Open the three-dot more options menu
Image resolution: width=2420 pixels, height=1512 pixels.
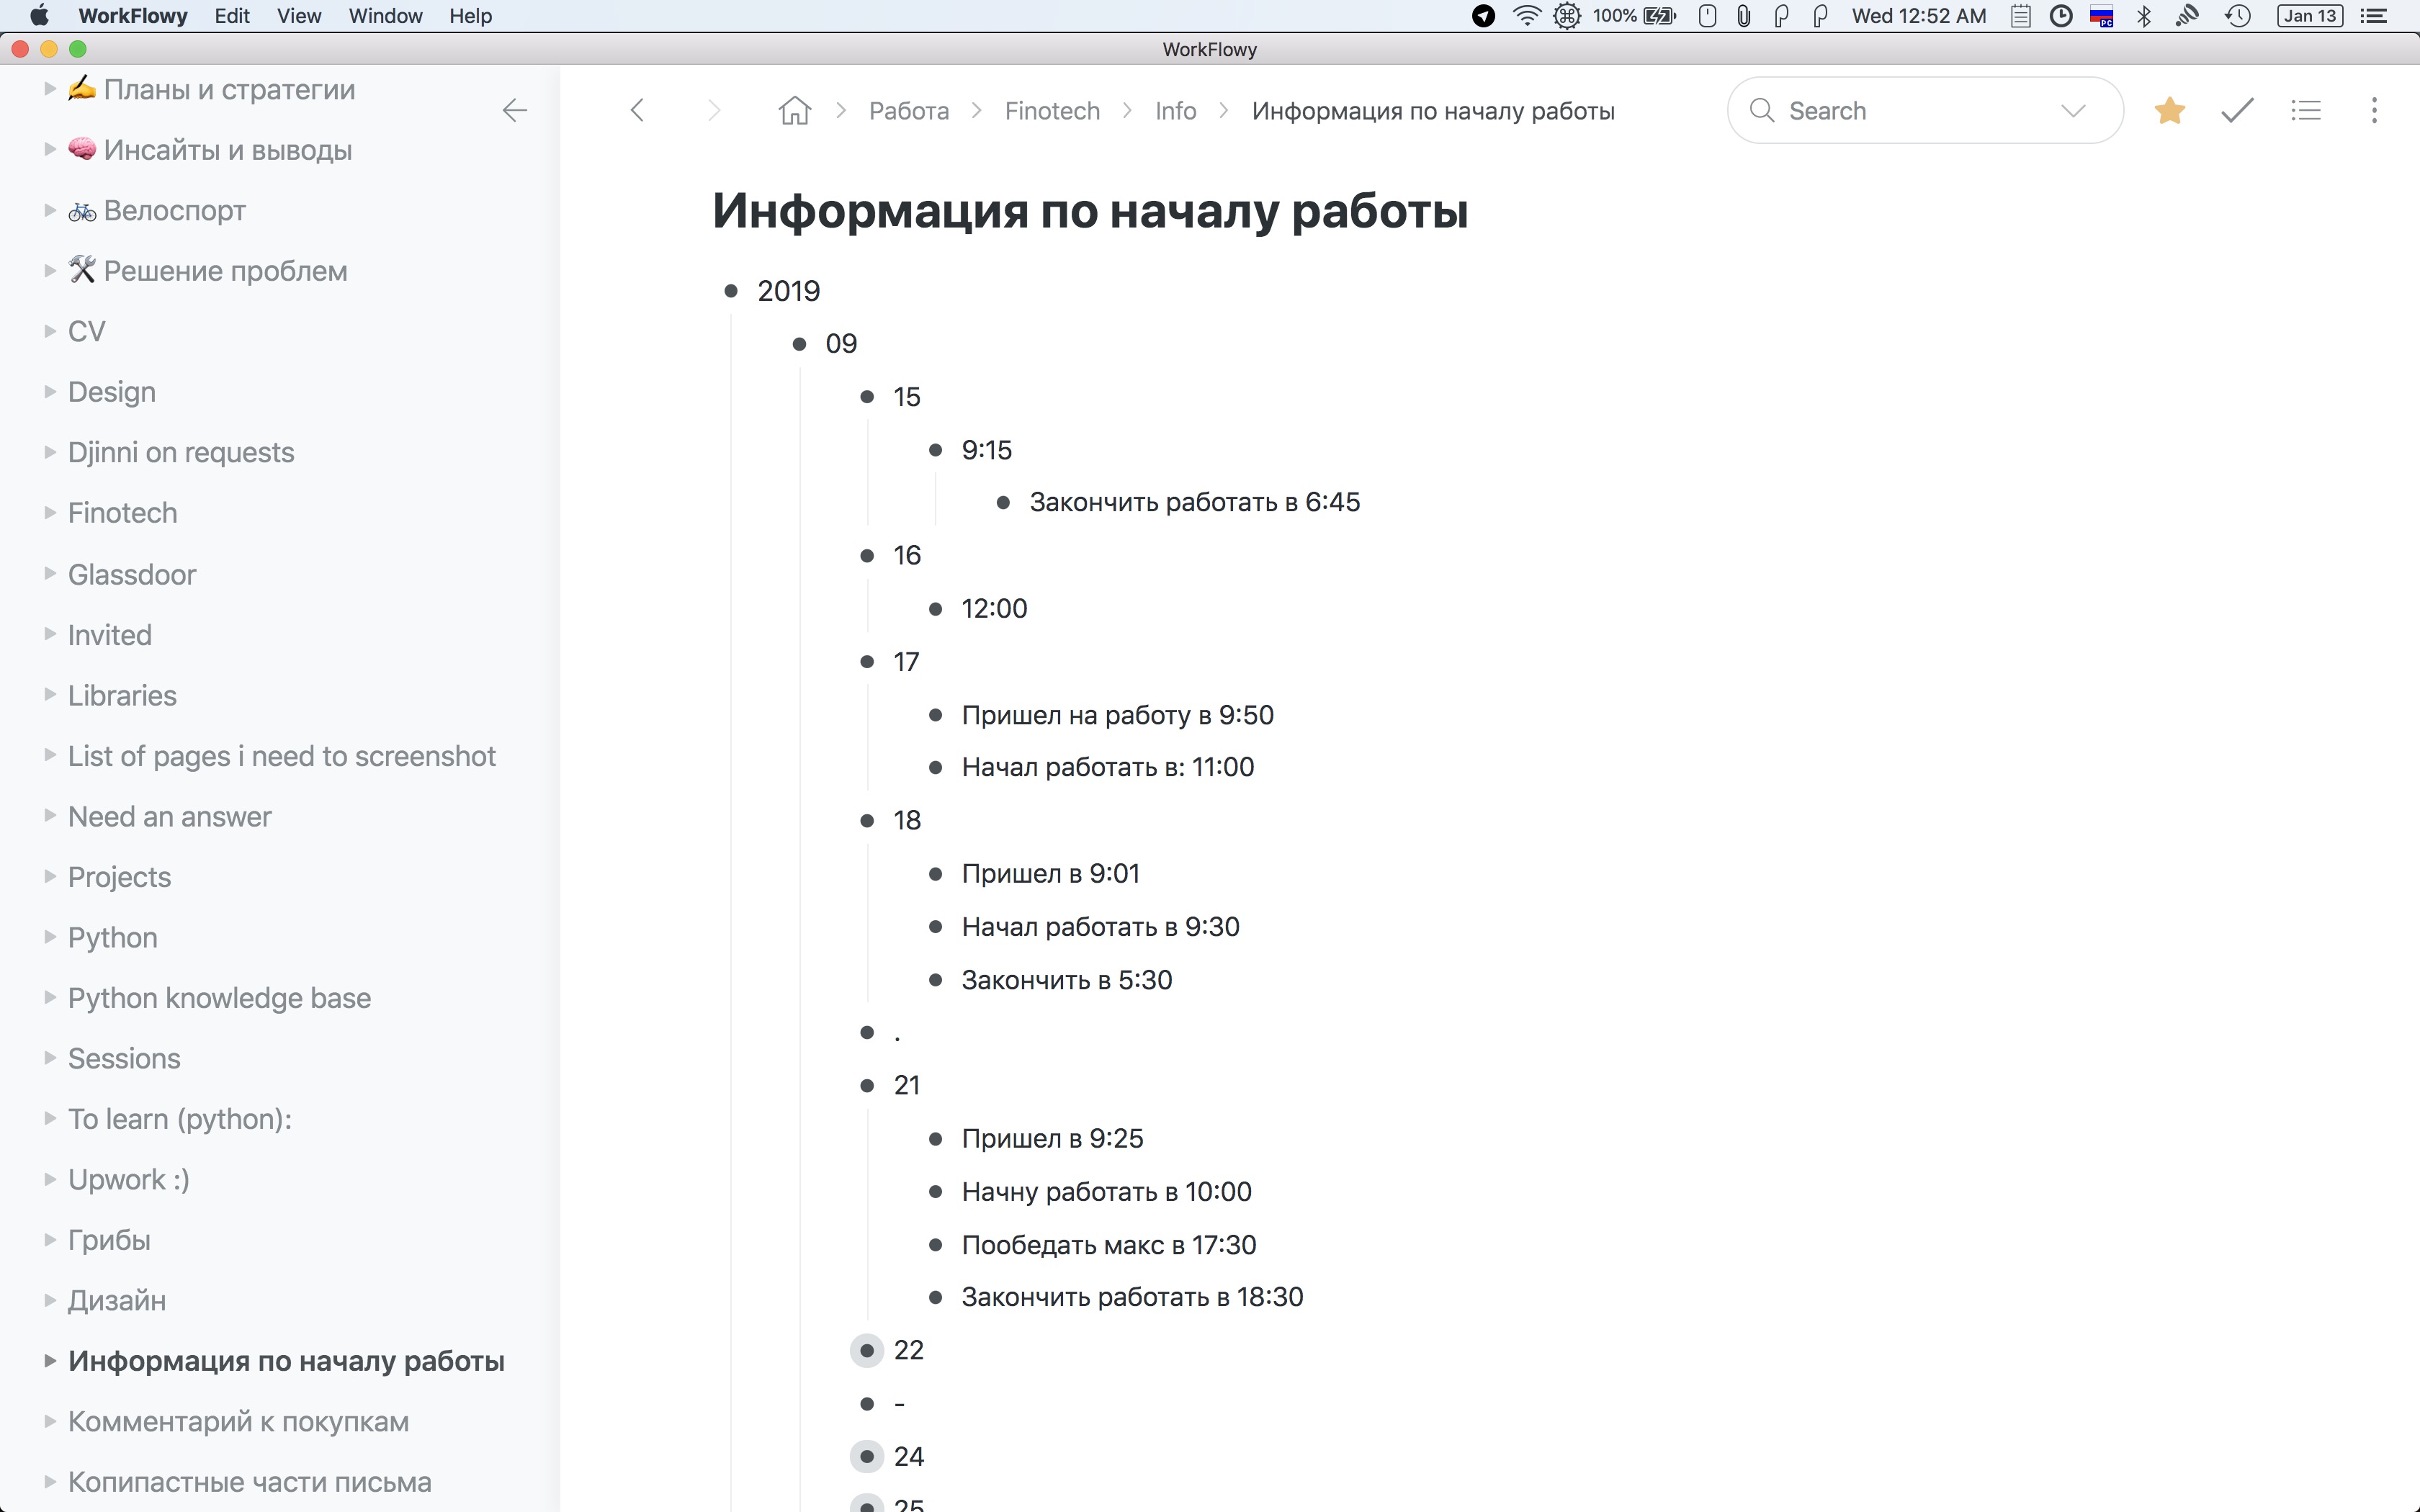(x=2373, y=110)
